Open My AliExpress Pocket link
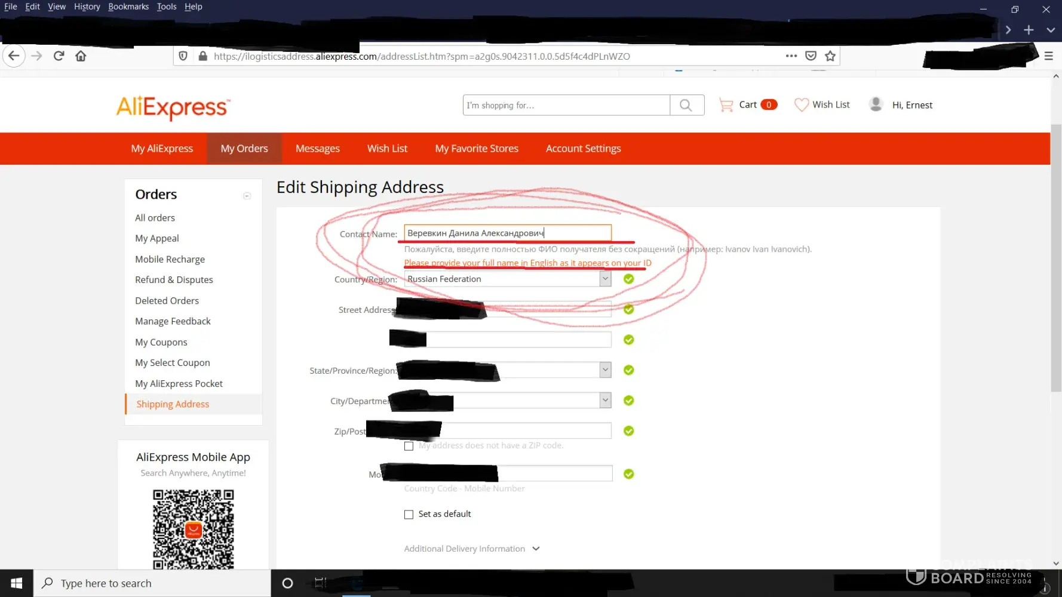Image resolution: width=1062 pixels, height=597 pixels. click(x=179, y=383)
